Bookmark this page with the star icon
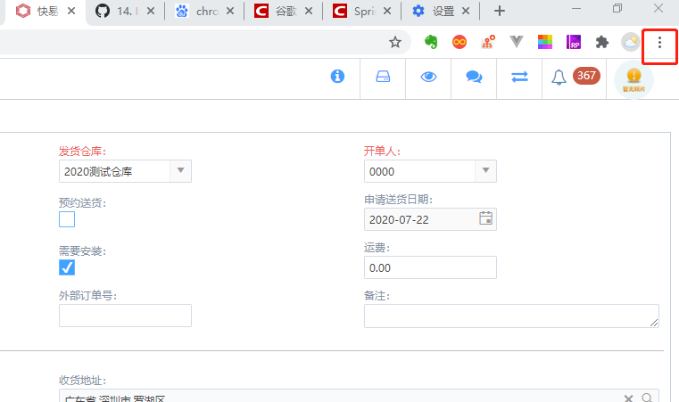Viewport: 679px width, 402px height. point(395,42)
